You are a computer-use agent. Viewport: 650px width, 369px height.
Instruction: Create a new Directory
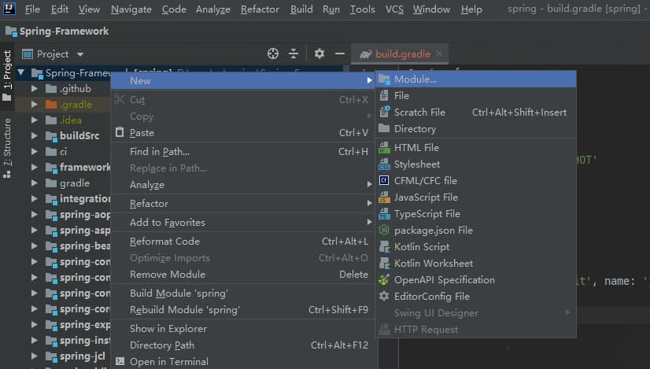coord(475,129)
